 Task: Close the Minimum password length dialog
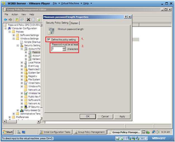pos(130,17)
